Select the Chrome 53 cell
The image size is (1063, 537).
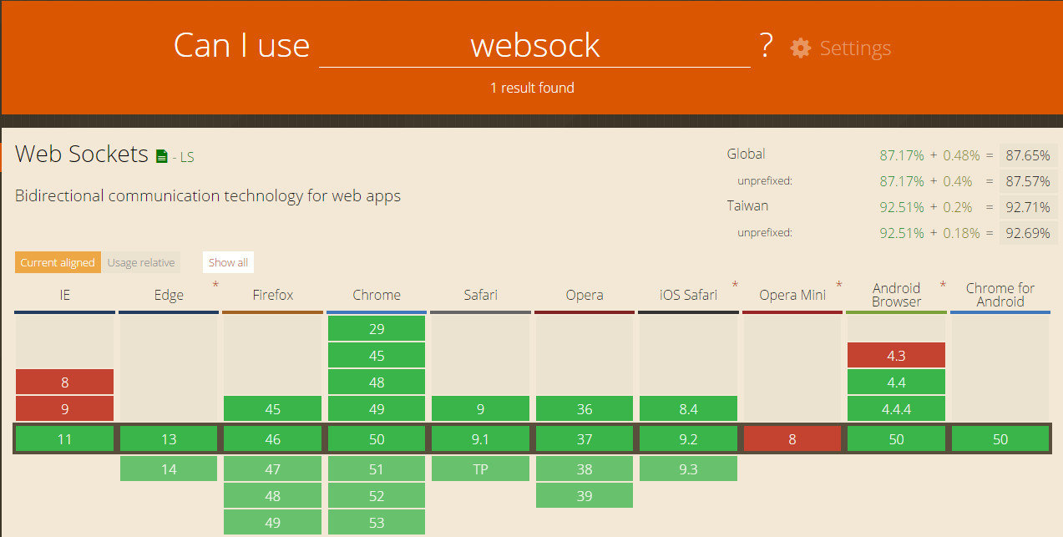click(377, 523)
